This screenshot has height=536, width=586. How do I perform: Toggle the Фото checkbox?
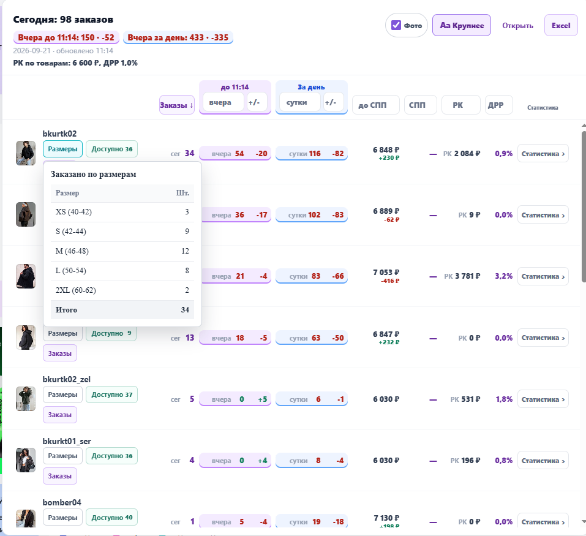tap(396, 25)
